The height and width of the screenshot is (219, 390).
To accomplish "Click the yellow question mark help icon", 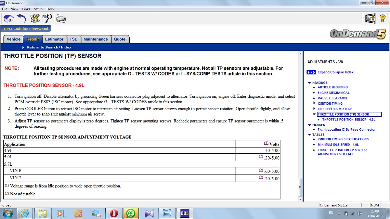I will (383, 19).
